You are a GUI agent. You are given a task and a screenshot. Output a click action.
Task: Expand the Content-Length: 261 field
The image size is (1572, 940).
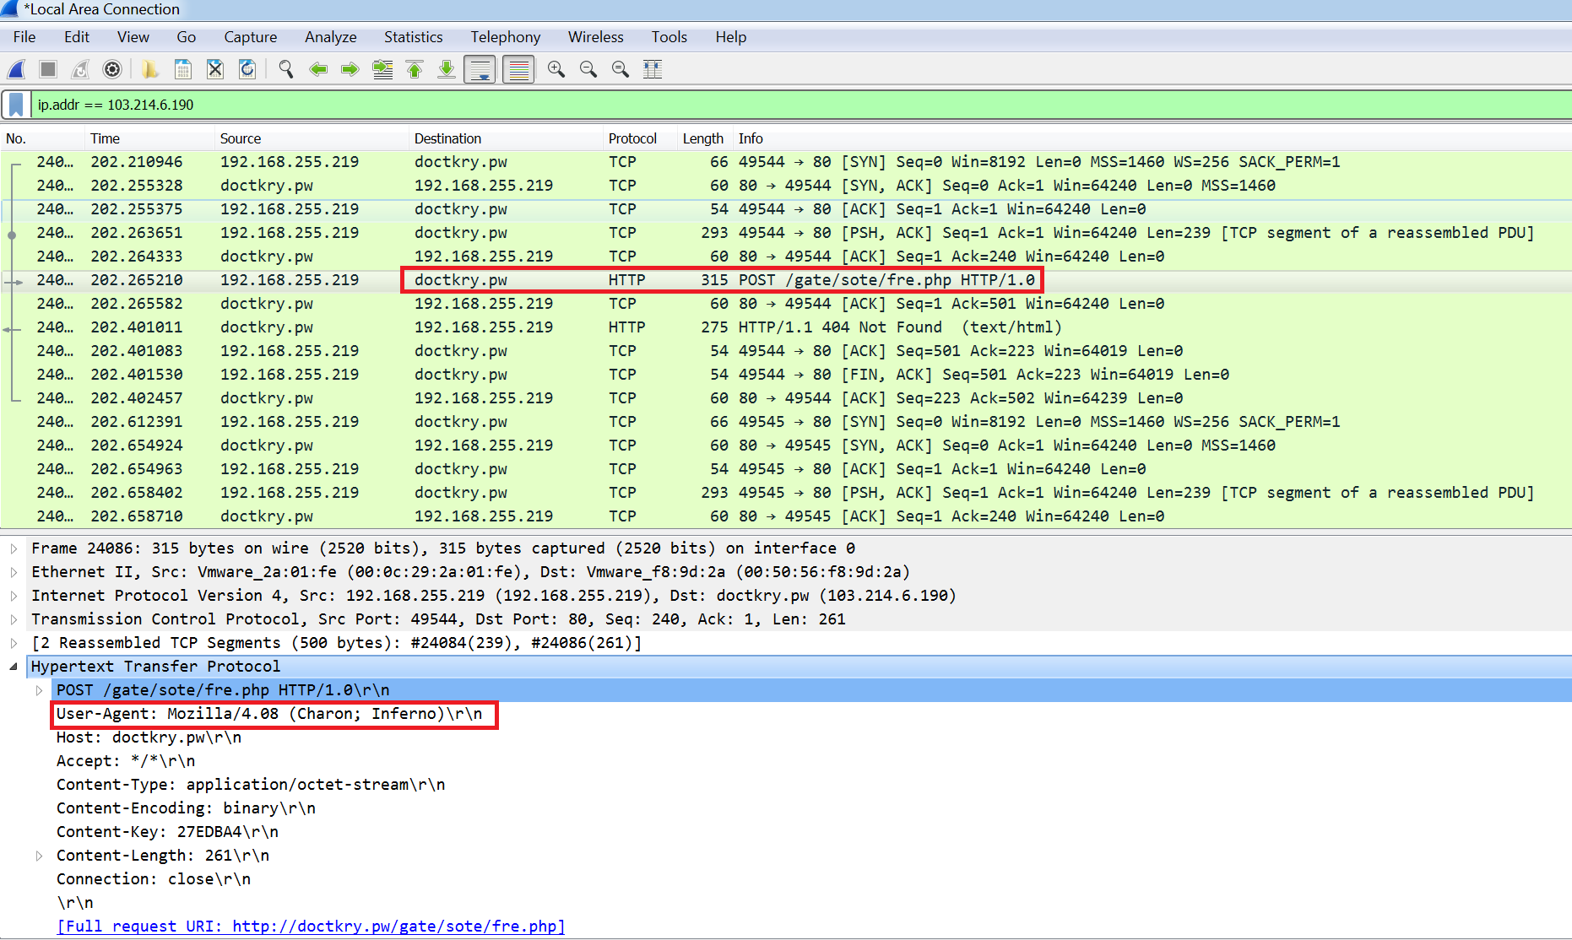coord(39,856)
